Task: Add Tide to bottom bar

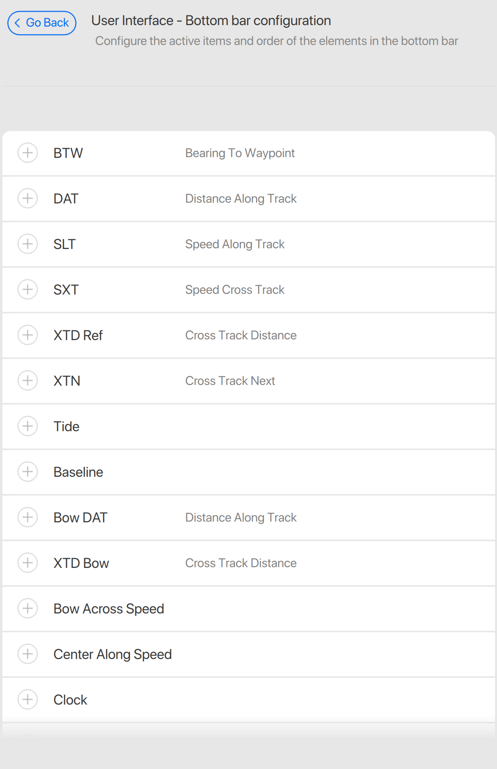Action: [27, 426]
